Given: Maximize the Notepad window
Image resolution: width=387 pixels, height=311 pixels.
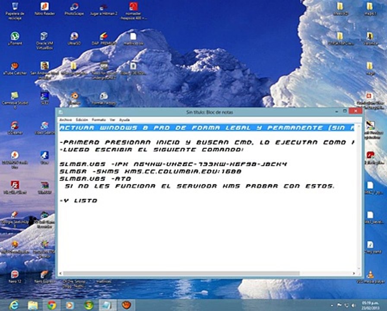Looking at the screenshot, I should click(x=345, y=111).
